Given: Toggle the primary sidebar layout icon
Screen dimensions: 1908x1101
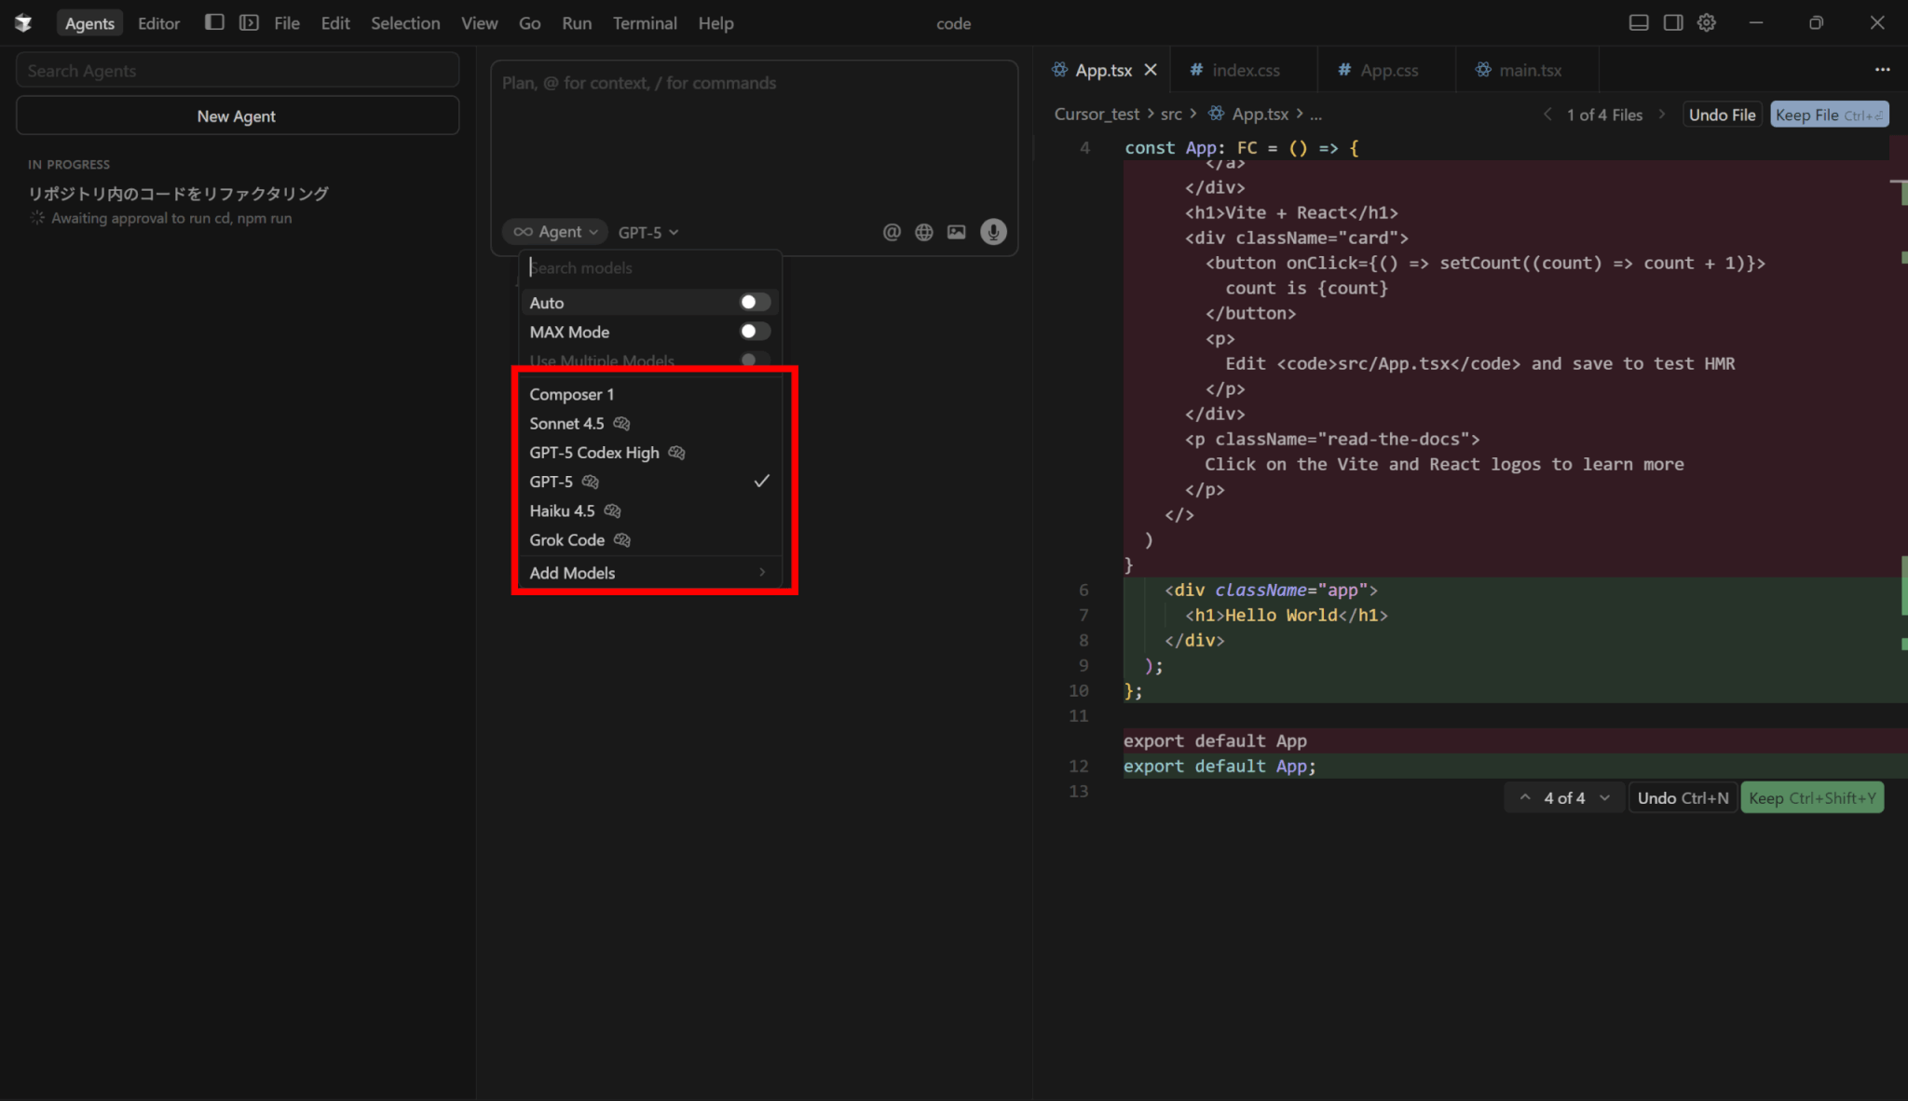Looking at the screenshot, I should click(214, 22).
